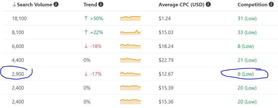Select the $18.24 average CPC cell
278x108 pixels.
pyautogui.click(x=166, y=46)
